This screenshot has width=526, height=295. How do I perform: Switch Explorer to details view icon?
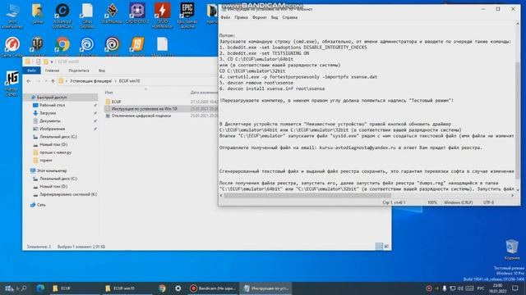(379, 247)
